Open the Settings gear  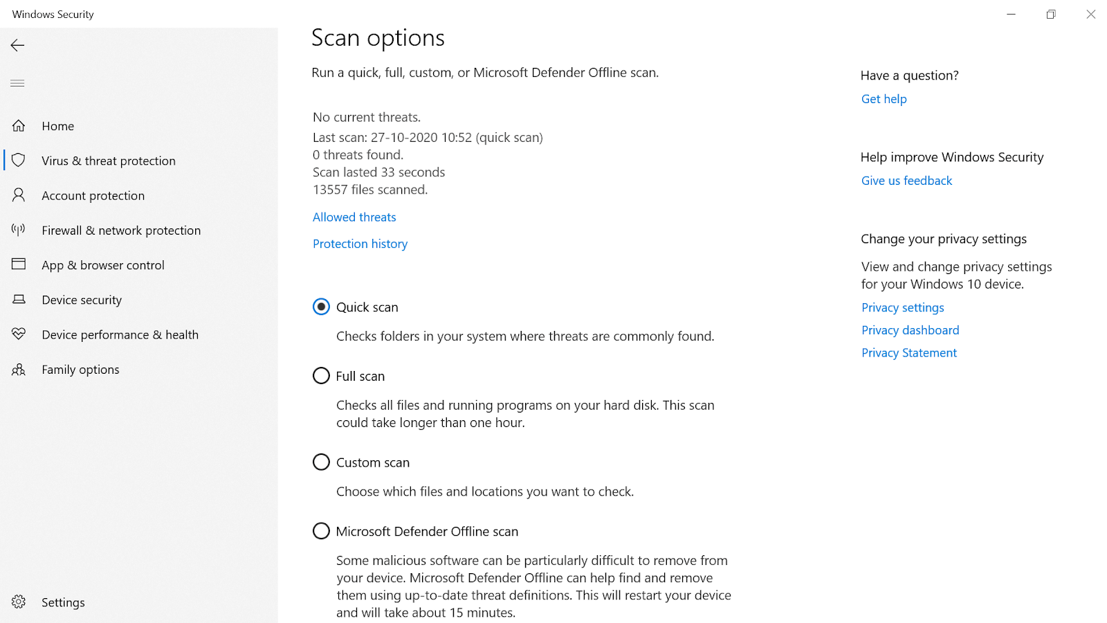tap(19, 602)
